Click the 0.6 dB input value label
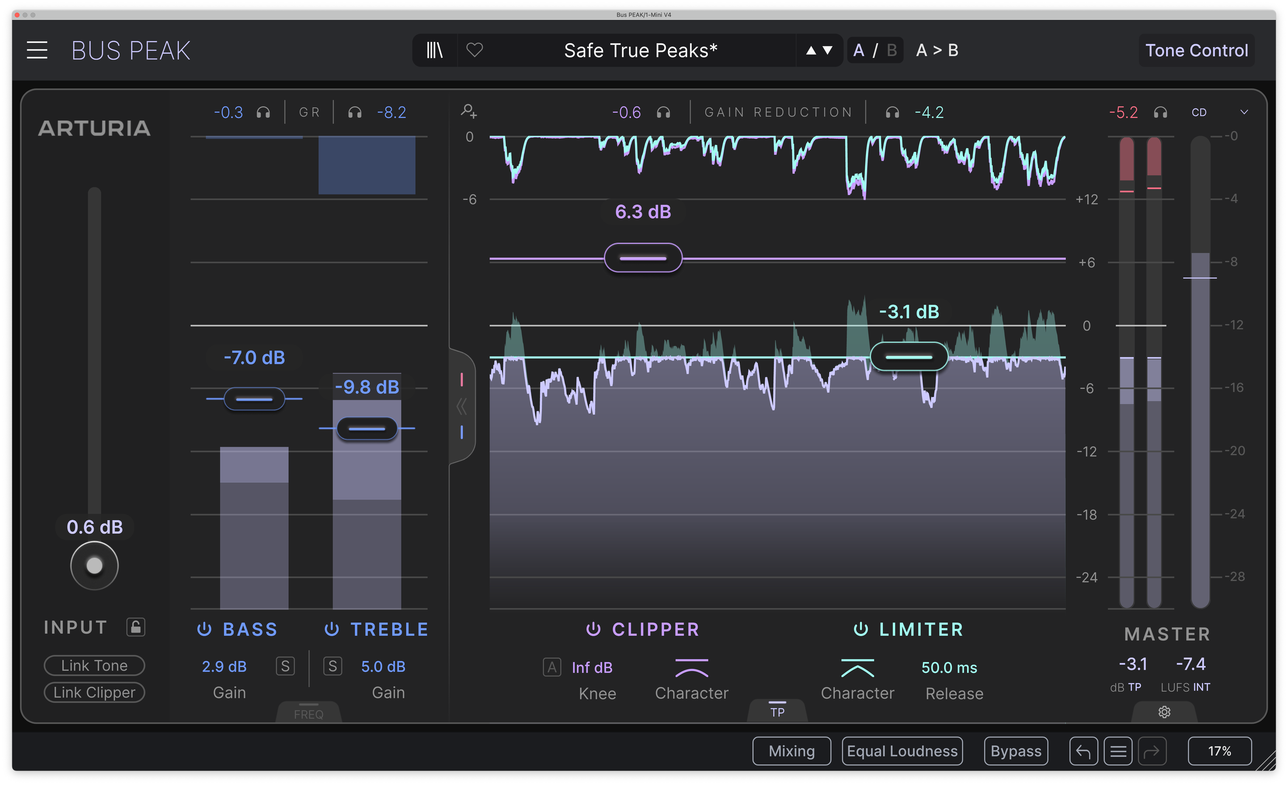Image resolution: width=1288 pixels, height=785 pixels. coord(95,527)
